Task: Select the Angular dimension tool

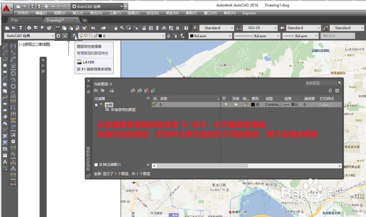Action: [x=13, y=93]
